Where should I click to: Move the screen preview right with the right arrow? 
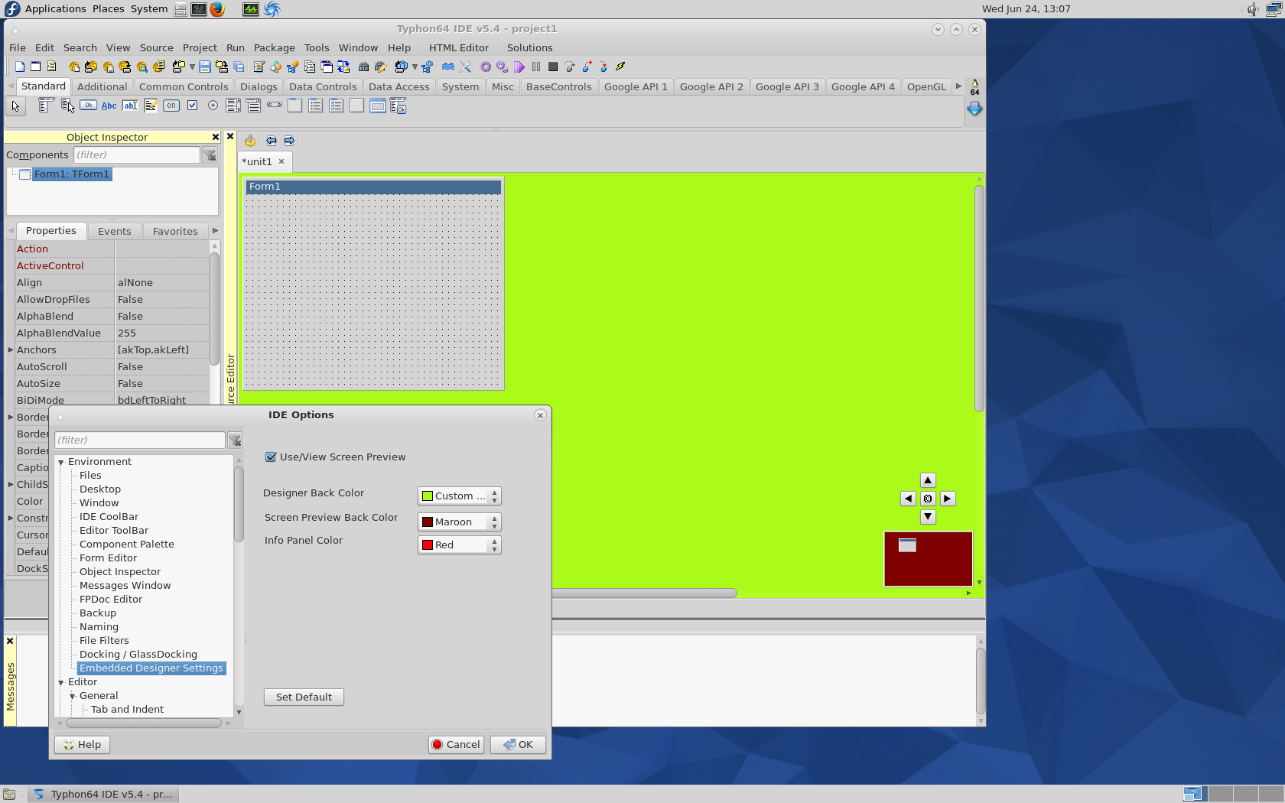tap(948, 499)
